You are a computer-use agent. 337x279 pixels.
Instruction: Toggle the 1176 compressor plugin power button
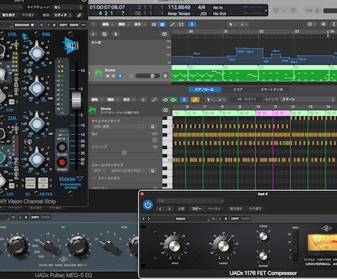click(x=148, y=205)
